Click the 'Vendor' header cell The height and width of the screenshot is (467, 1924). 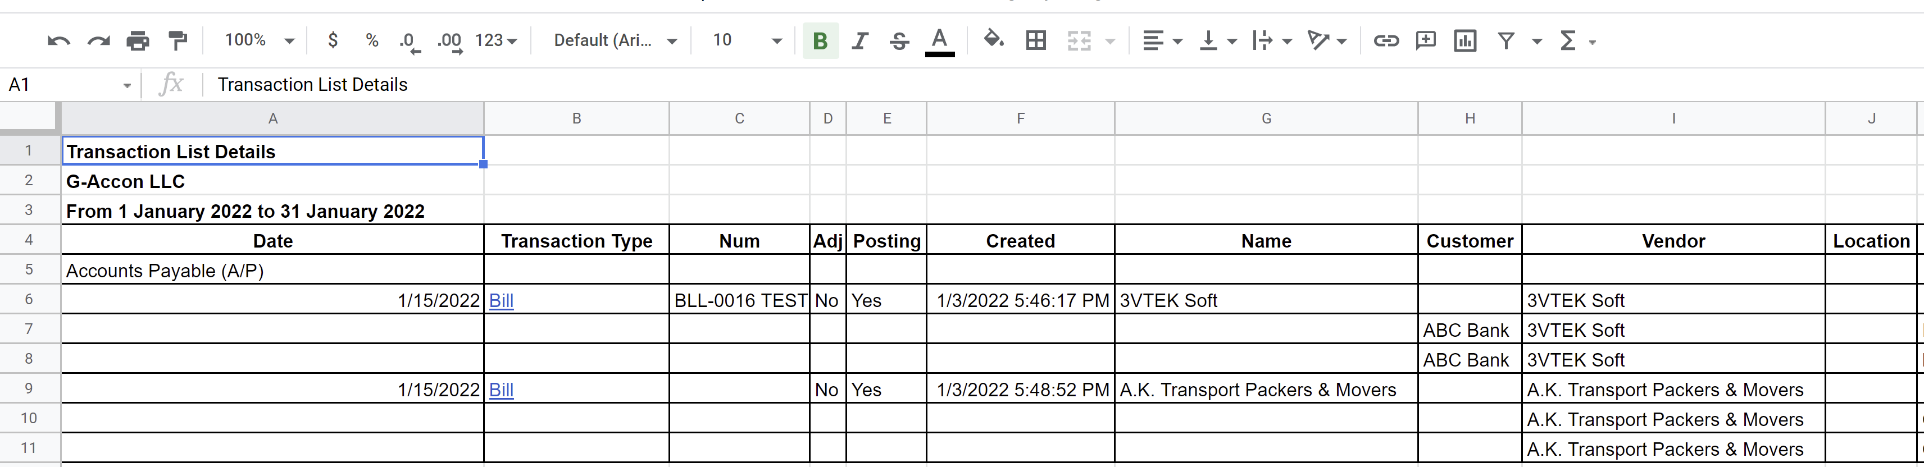click(x=1673, y=240)
